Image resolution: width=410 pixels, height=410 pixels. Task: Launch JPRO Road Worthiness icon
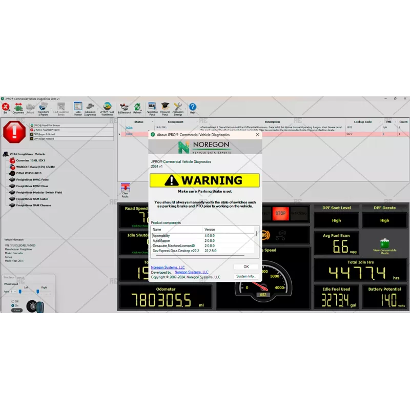(x=107, y=108)
